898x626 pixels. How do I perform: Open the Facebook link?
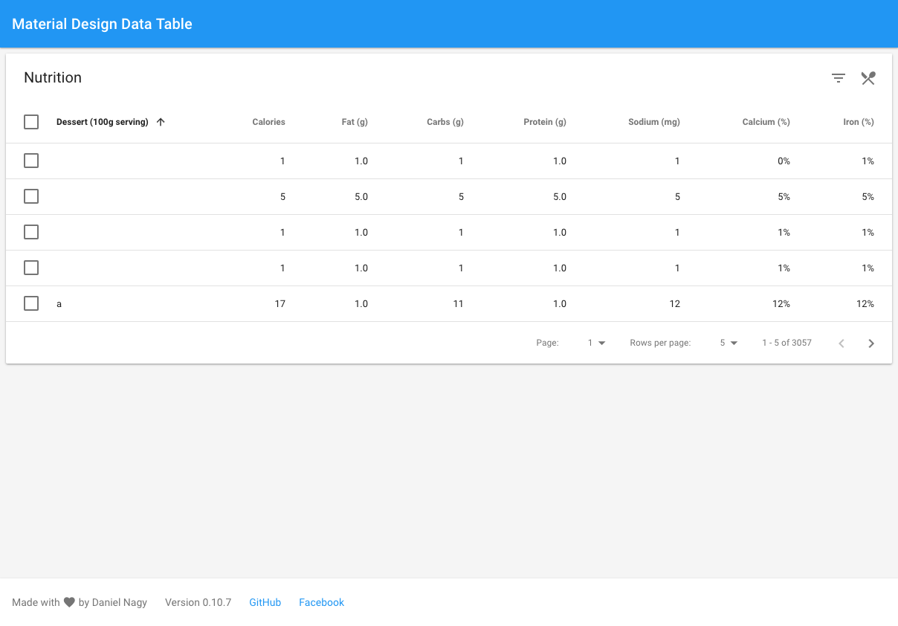321,602
